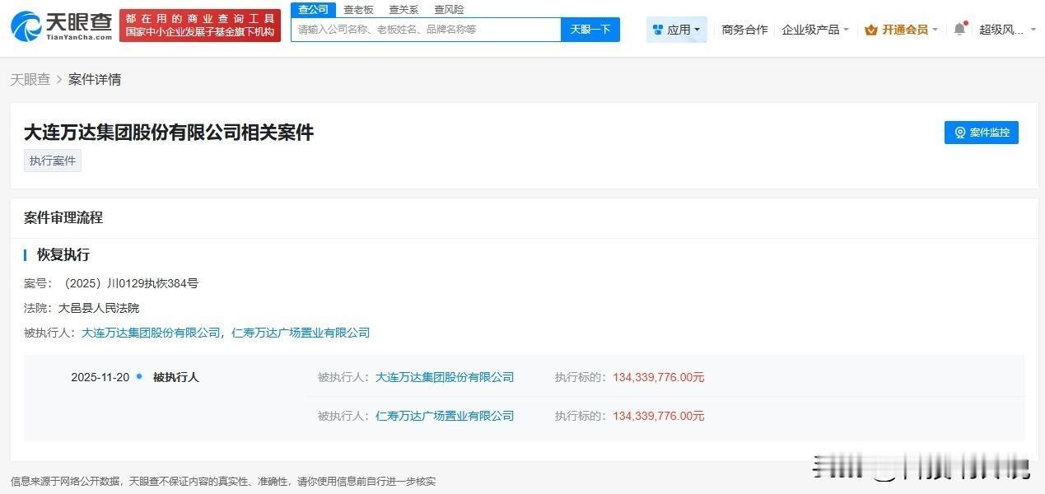Screen dimensions: 1045x494
Task: Open 仁寿万达广场置业有限公司 in the timeline row
Action: tap(445, 416)
